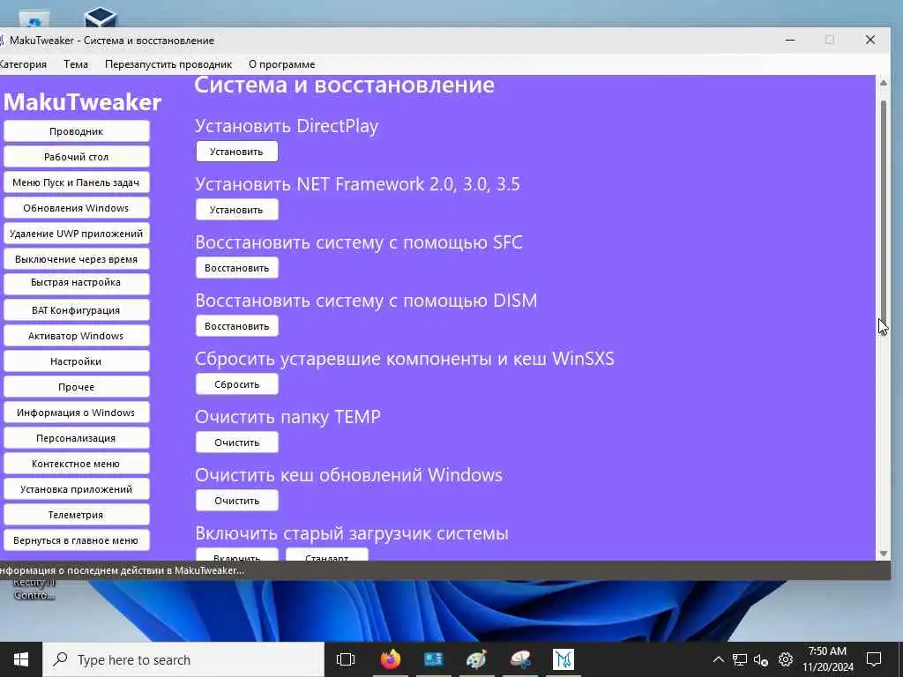This screenshot has height=677, width=903.
Task: Open Paint palette taskbar icon
Action: (x=477, y=659)
